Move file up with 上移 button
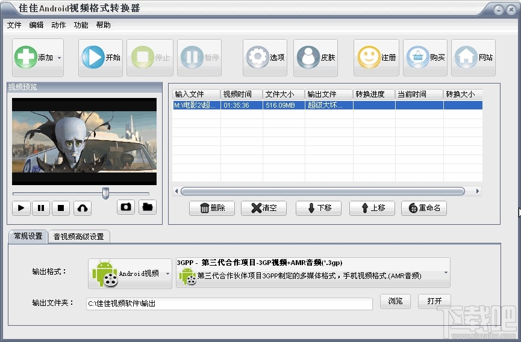Viewport: 521px width, 342px height. tap(372, 208)
